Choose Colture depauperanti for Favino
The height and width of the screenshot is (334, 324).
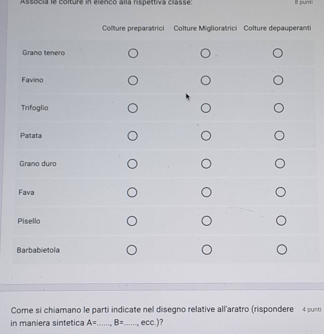(x=278, y=81)
